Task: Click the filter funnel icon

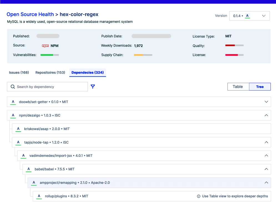Action: [x=93, y=87]
